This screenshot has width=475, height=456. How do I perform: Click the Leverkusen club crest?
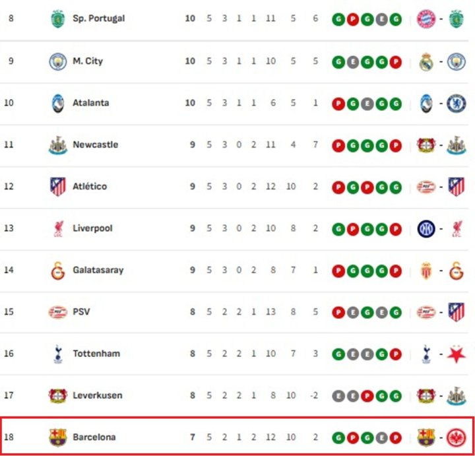point(58,396)
